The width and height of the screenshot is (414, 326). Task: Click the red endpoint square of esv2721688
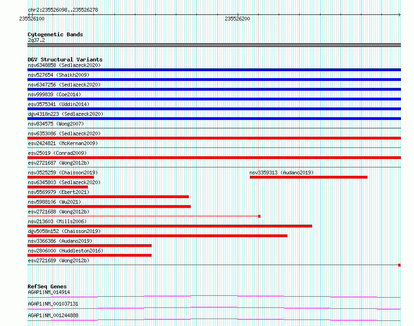(259, 216)
